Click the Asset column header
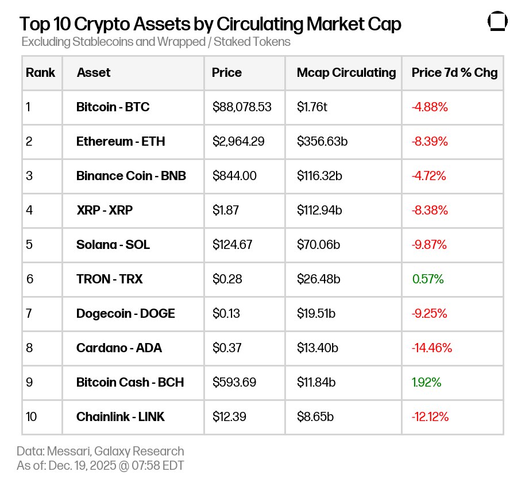Screen dimensions: 529x483 [94, 73]
